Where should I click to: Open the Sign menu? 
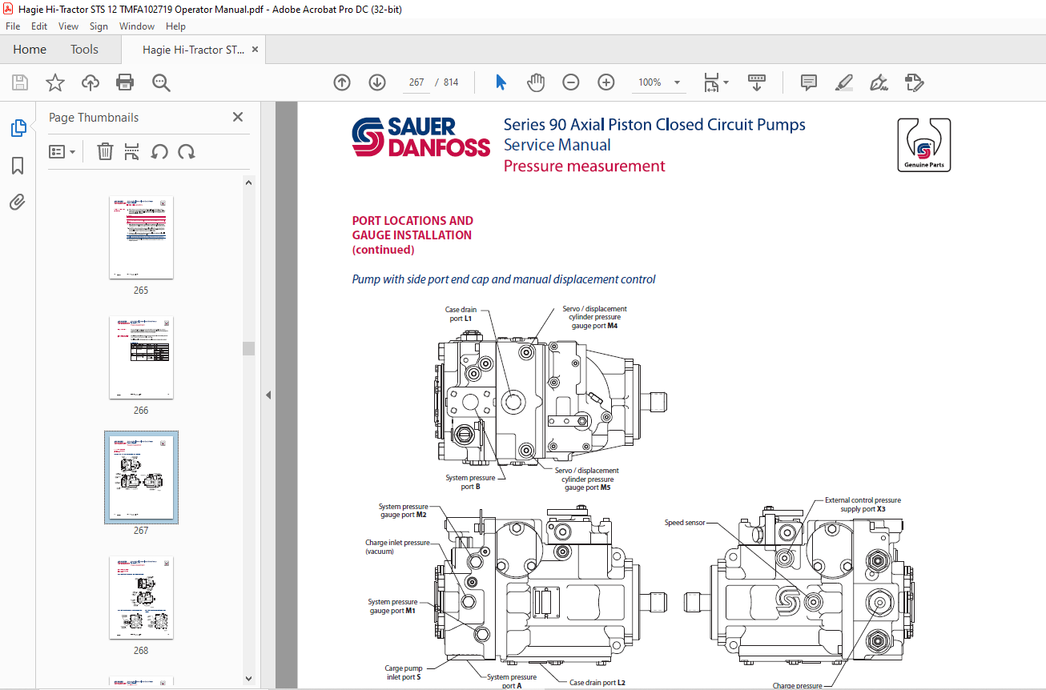click(x=99, y=26)
